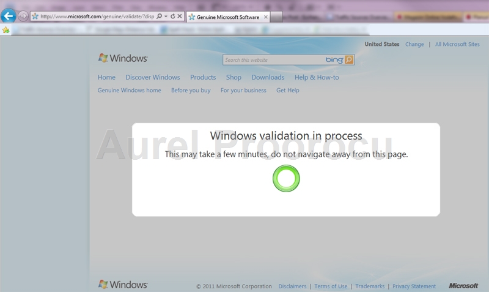The image size is (489, 292).
Task: Click the address bar URL field
Action: [97, 17]
